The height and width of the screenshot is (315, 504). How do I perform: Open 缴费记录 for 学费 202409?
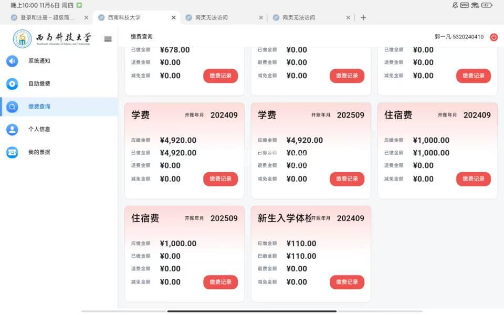220,179
